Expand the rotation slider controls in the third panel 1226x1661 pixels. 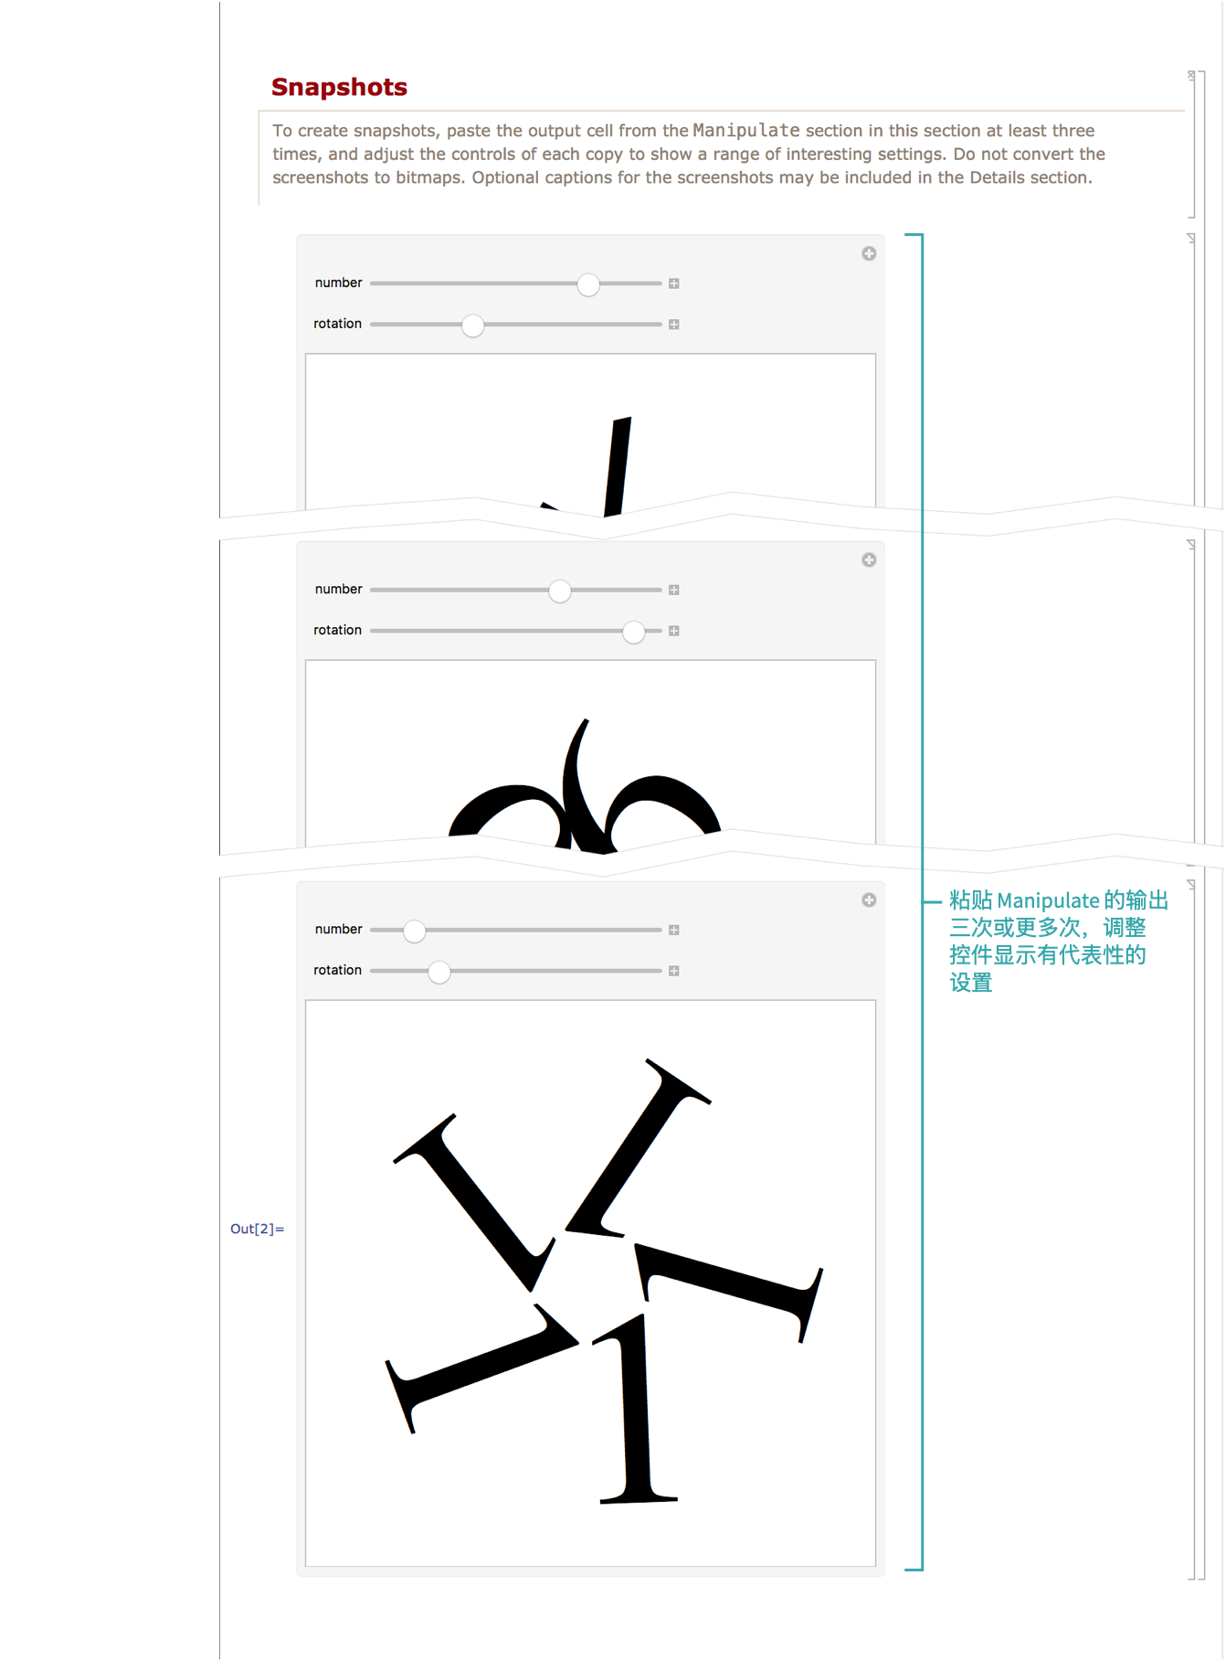(x=674, y=971)
